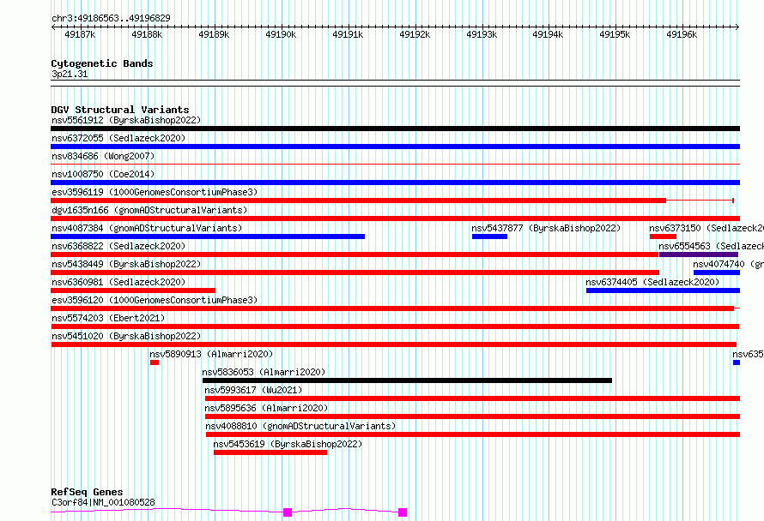Click the red nsv5451020 variant bar
764x521 pixels.
click(394, 344)
